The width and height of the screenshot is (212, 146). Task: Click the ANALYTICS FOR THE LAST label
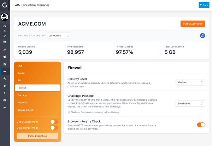point(32,36)
